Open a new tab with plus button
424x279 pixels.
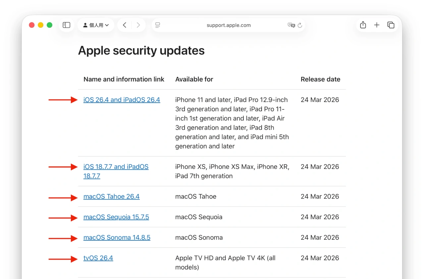coord(377,25)
